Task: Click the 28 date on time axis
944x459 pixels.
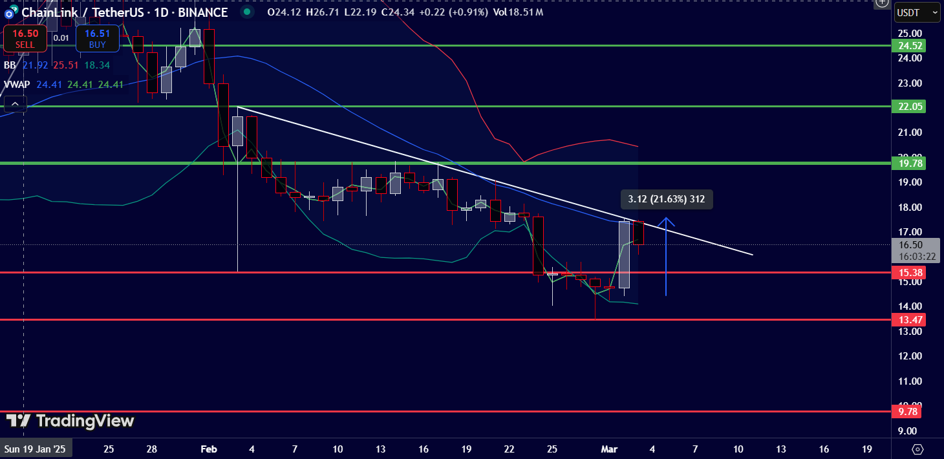Action: (x=152, y=449)
